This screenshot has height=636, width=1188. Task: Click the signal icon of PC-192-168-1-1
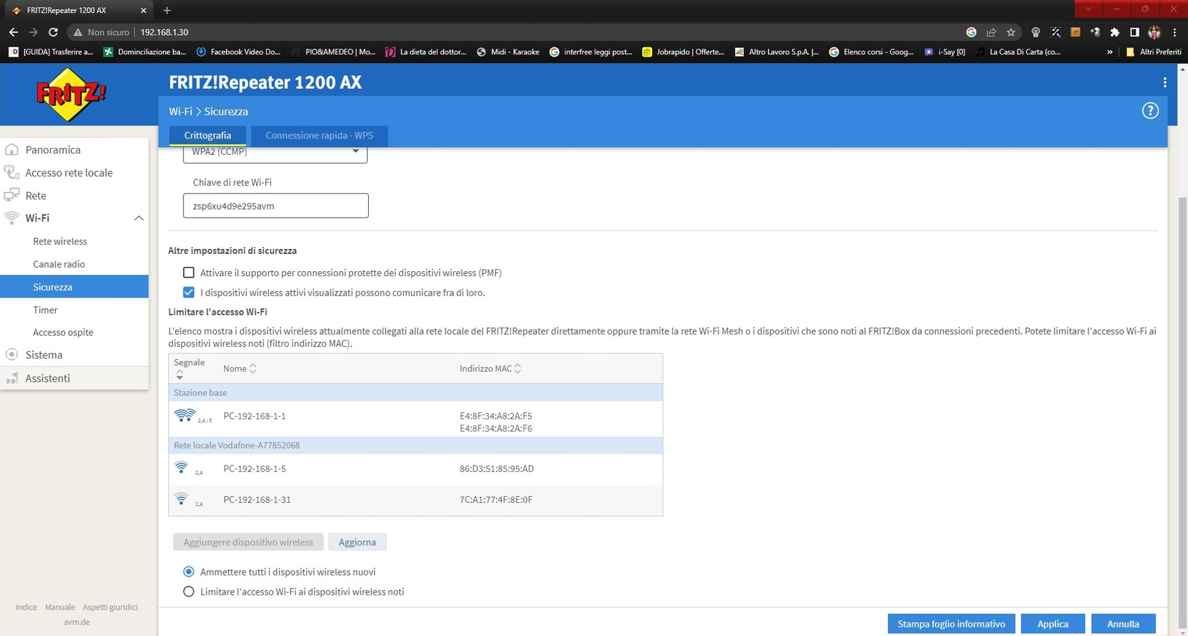(x=185, y=416)
